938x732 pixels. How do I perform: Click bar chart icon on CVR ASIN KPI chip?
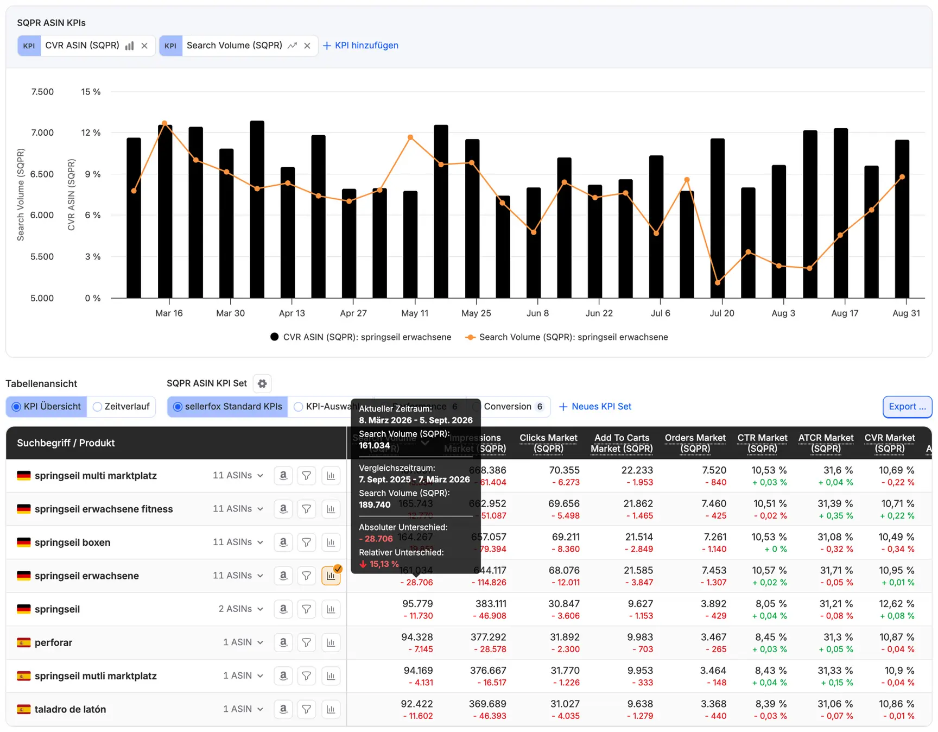129,46
